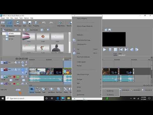Select the Envelope edit tool
This screenshot has width=153, height=115.
(x=38, y=90)
